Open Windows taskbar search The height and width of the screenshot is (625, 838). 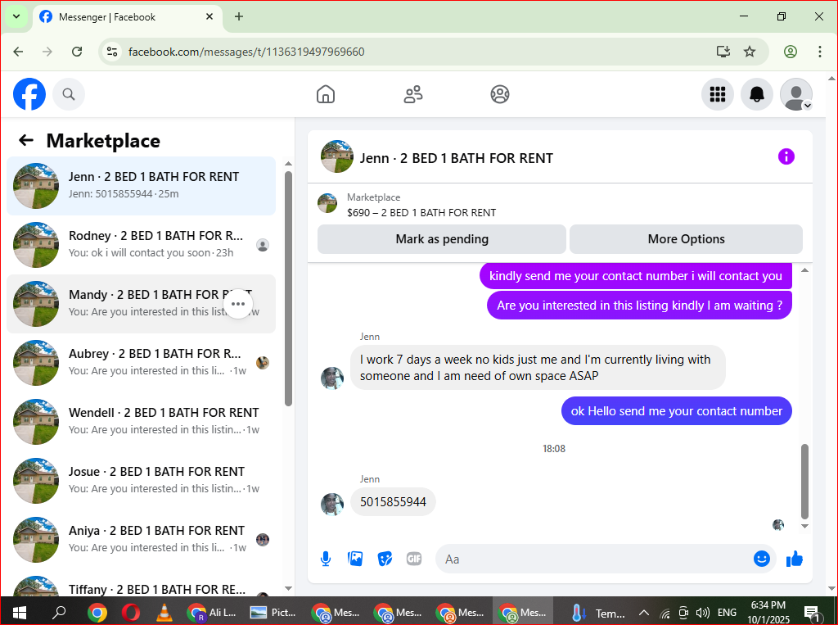[59, 612]
